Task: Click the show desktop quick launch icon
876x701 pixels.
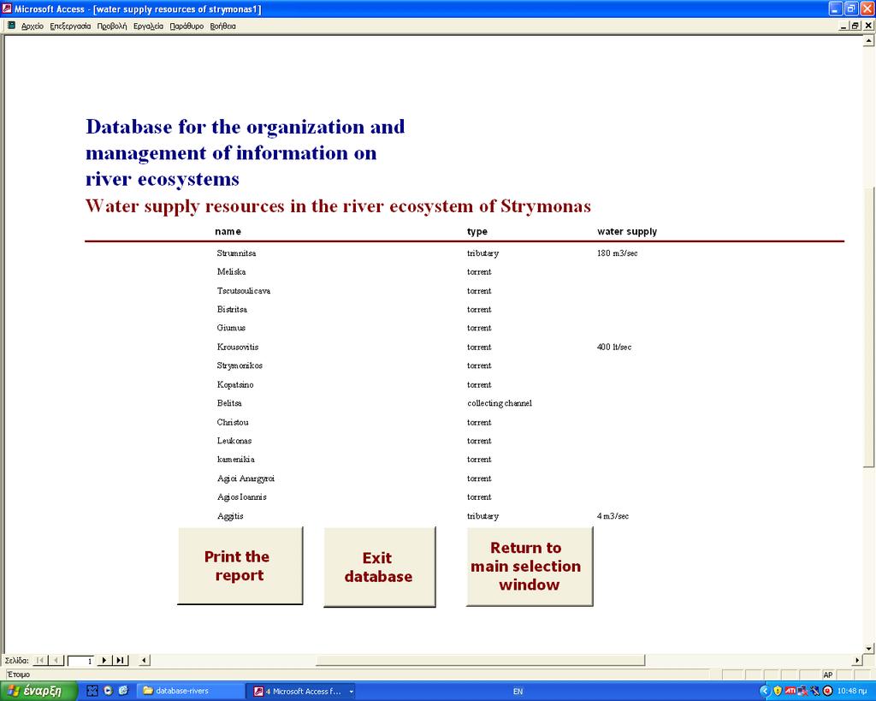Action: point(92,691)
